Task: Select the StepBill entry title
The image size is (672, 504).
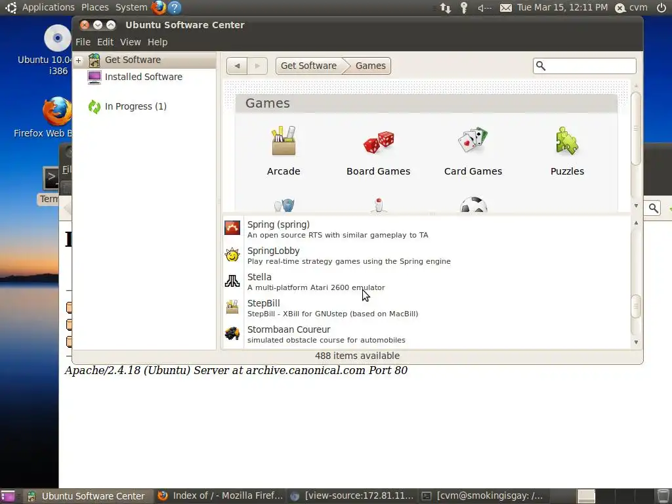Action: pyautogui.click(x=264, y=303)
